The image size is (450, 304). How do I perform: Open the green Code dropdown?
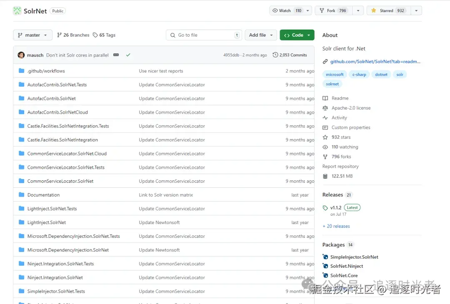[x=297, y=35]
